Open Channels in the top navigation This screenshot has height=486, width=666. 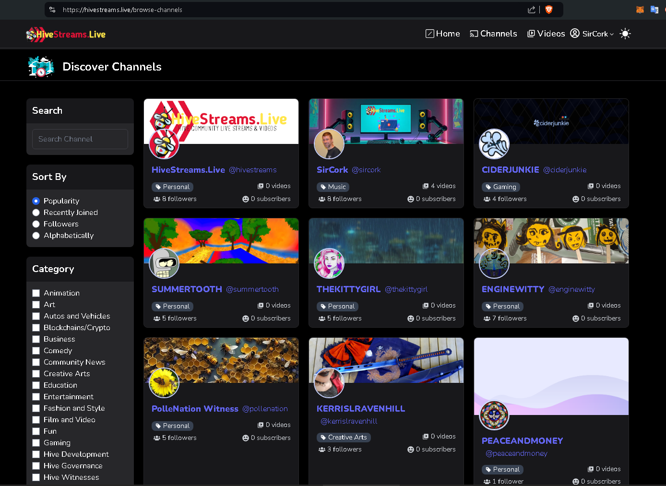click(x=493, y=34)
